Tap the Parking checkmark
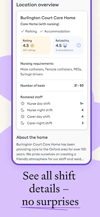Image resolution: width=100 pixels, height=217 pixels. tap(22, 31)
